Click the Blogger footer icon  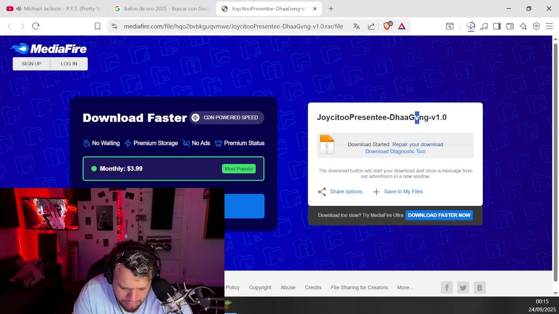[480, 287]
